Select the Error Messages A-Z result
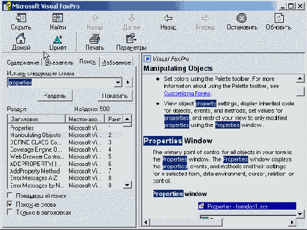 [66, 178]
